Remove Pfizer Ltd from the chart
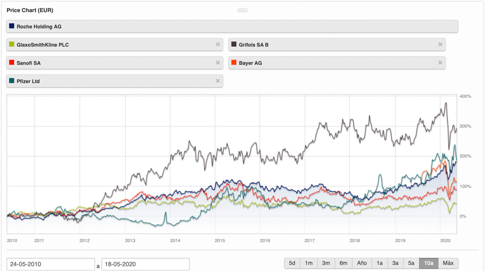This screenshot has width=485, height=271. tap(218, 81)
